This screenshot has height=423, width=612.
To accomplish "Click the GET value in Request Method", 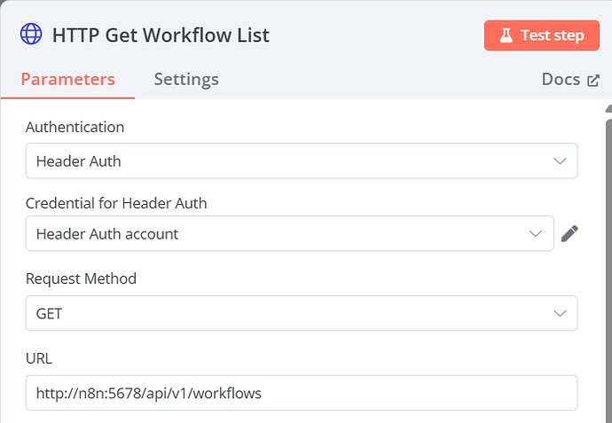I will (50, 313).
